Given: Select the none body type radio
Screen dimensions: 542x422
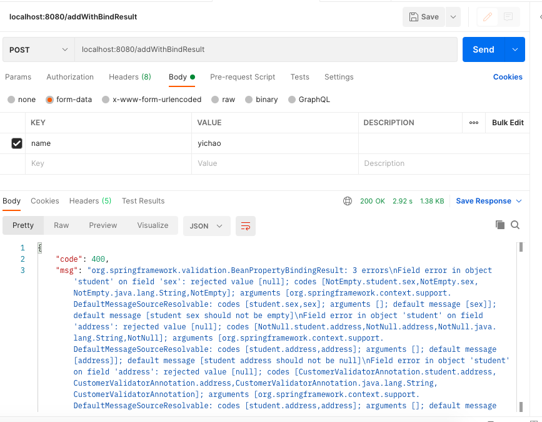Looking at the screenshot, I should click(x=11, y=100).
